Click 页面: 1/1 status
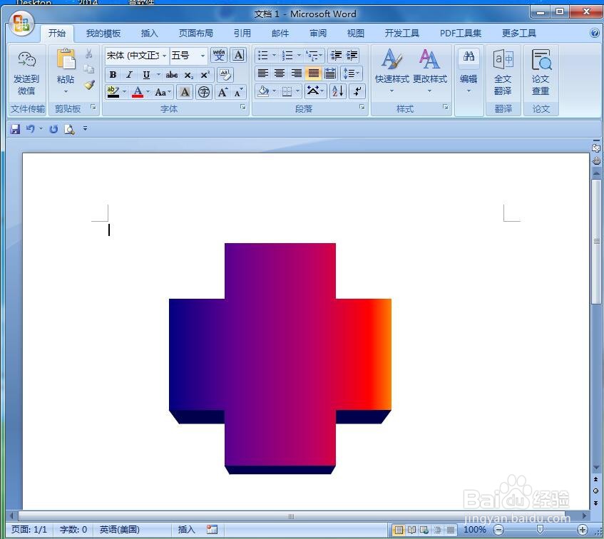The image size is (604, 539). pos(29,530)
